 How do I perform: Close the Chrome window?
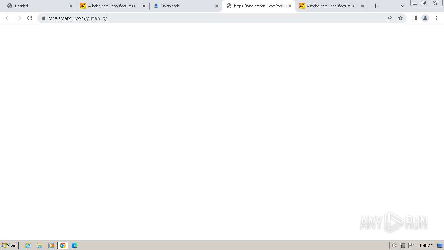[435, 3]
